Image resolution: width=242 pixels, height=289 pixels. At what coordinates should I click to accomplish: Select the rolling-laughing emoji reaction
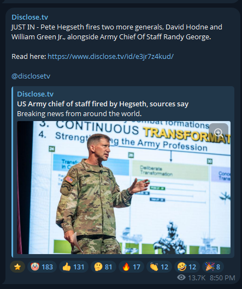187,267
